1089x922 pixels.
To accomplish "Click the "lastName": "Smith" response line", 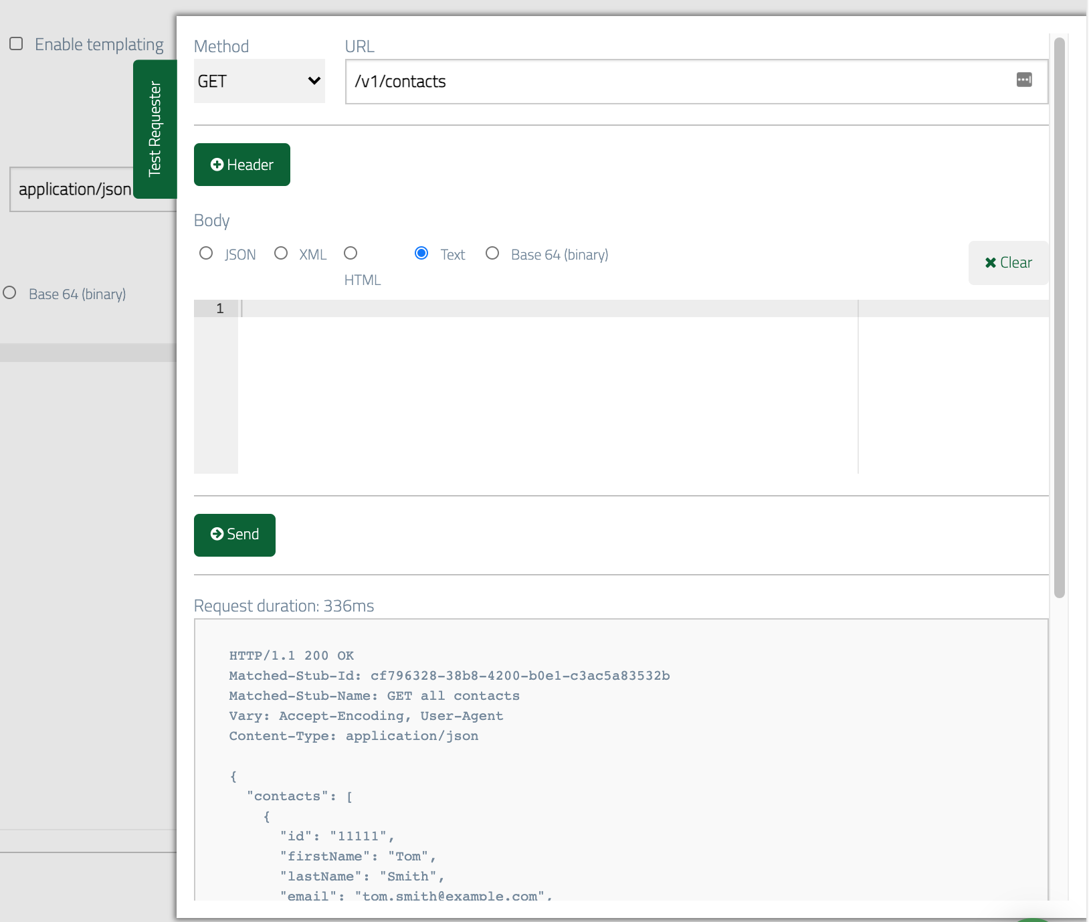I will (x=363, y=877).
